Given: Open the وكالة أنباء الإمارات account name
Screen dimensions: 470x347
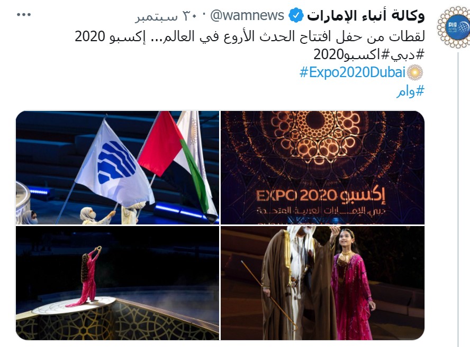Looking at the screenshot, I should (x=366, y=15).
